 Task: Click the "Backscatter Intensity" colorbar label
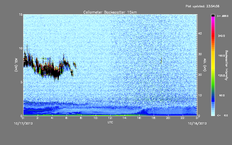pyautogui.click(x=226, y=65)
